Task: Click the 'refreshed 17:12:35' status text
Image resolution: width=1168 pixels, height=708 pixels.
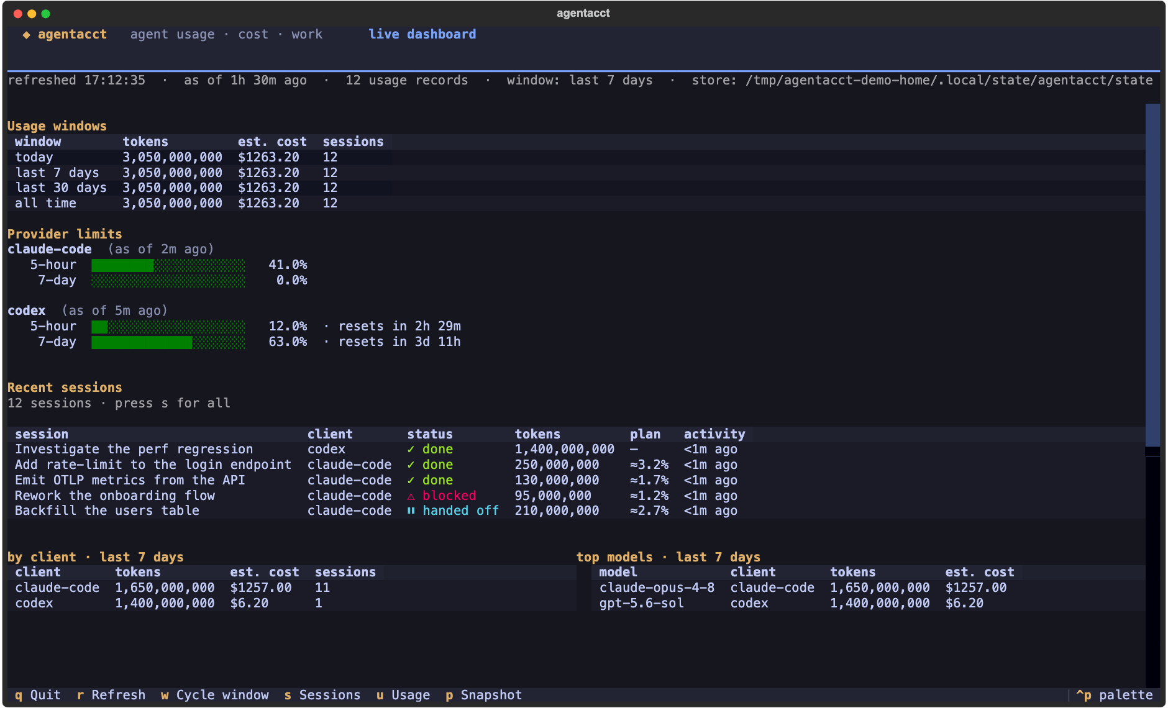Action: (x=76, y=81)
